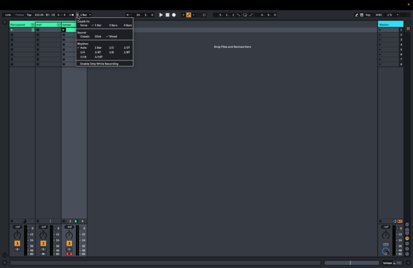Show Session view icon (orange bars)

pos(408,29)
